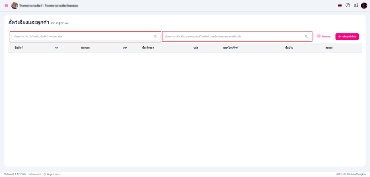Open the vettale.com footer link
Viewport: 370px width, 177px height.
coord(35,174)
